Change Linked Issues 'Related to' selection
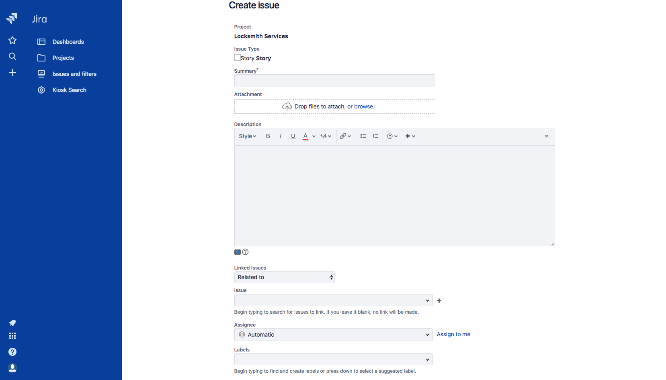The height and width of the screenshot is (380, 666). (x=285, y=277)
